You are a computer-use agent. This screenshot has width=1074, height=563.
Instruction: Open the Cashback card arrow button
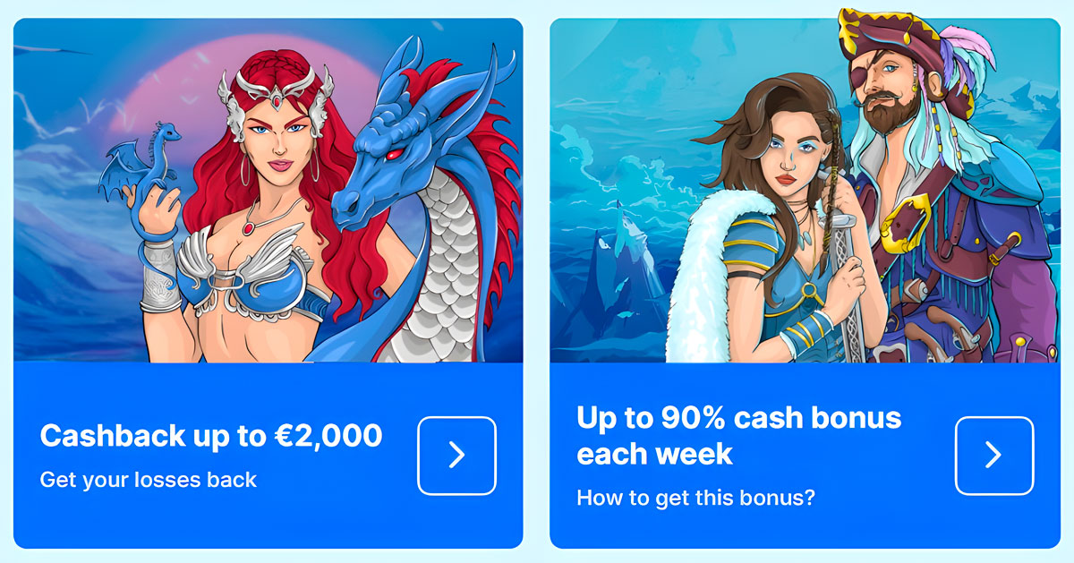pyautogui.click(x=456, y=456)
